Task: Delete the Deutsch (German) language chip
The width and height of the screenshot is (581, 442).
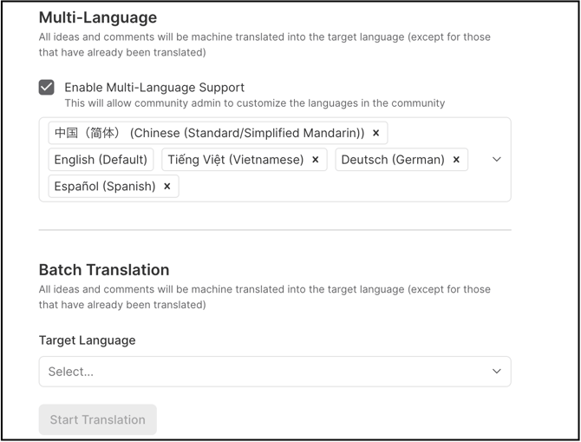Action: (456, 160)
